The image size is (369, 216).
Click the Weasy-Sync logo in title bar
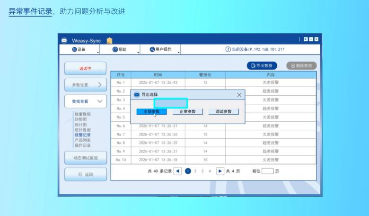point(64,40)
